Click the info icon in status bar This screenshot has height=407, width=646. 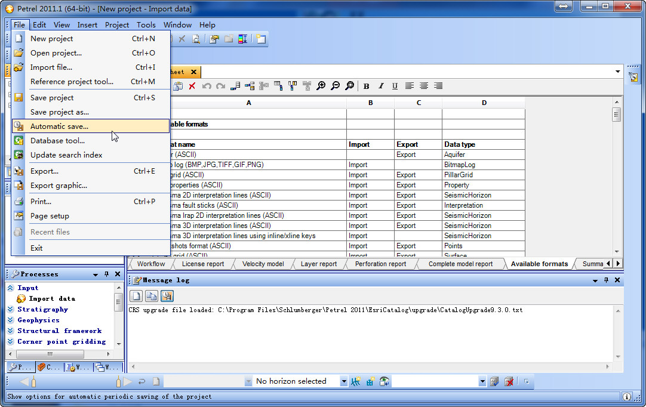pos(627,396)
